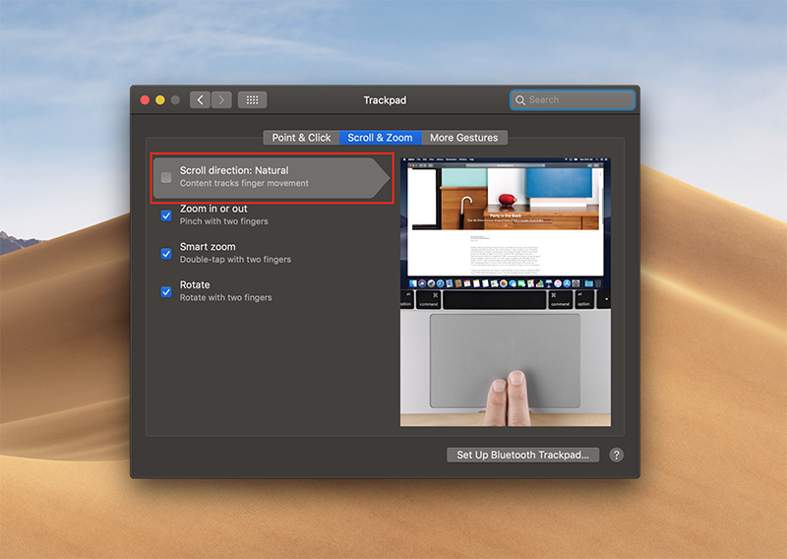Go forward with the right chevron button
The width and height of the screenshot is (787, 559).
click(221, 100)
